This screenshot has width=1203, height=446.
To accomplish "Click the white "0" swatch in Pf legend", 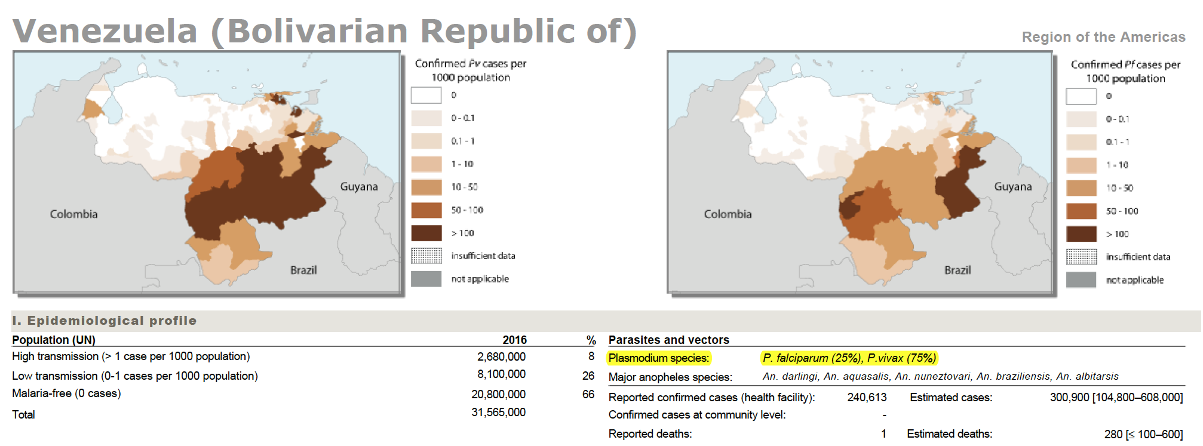I will (x=1081, y=96).
